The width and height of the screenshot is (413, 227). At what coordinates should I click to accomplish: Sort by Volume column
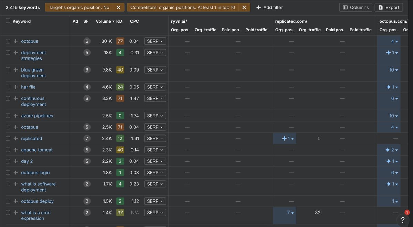click(x=105, y=21)
